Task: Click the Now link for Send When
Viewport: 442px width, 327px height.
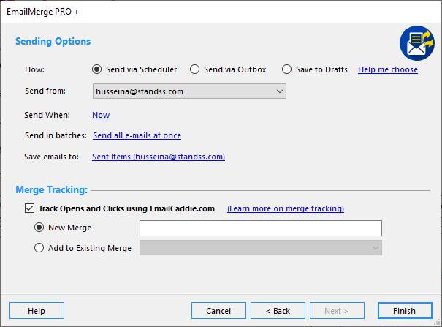Action: point(101,115)
